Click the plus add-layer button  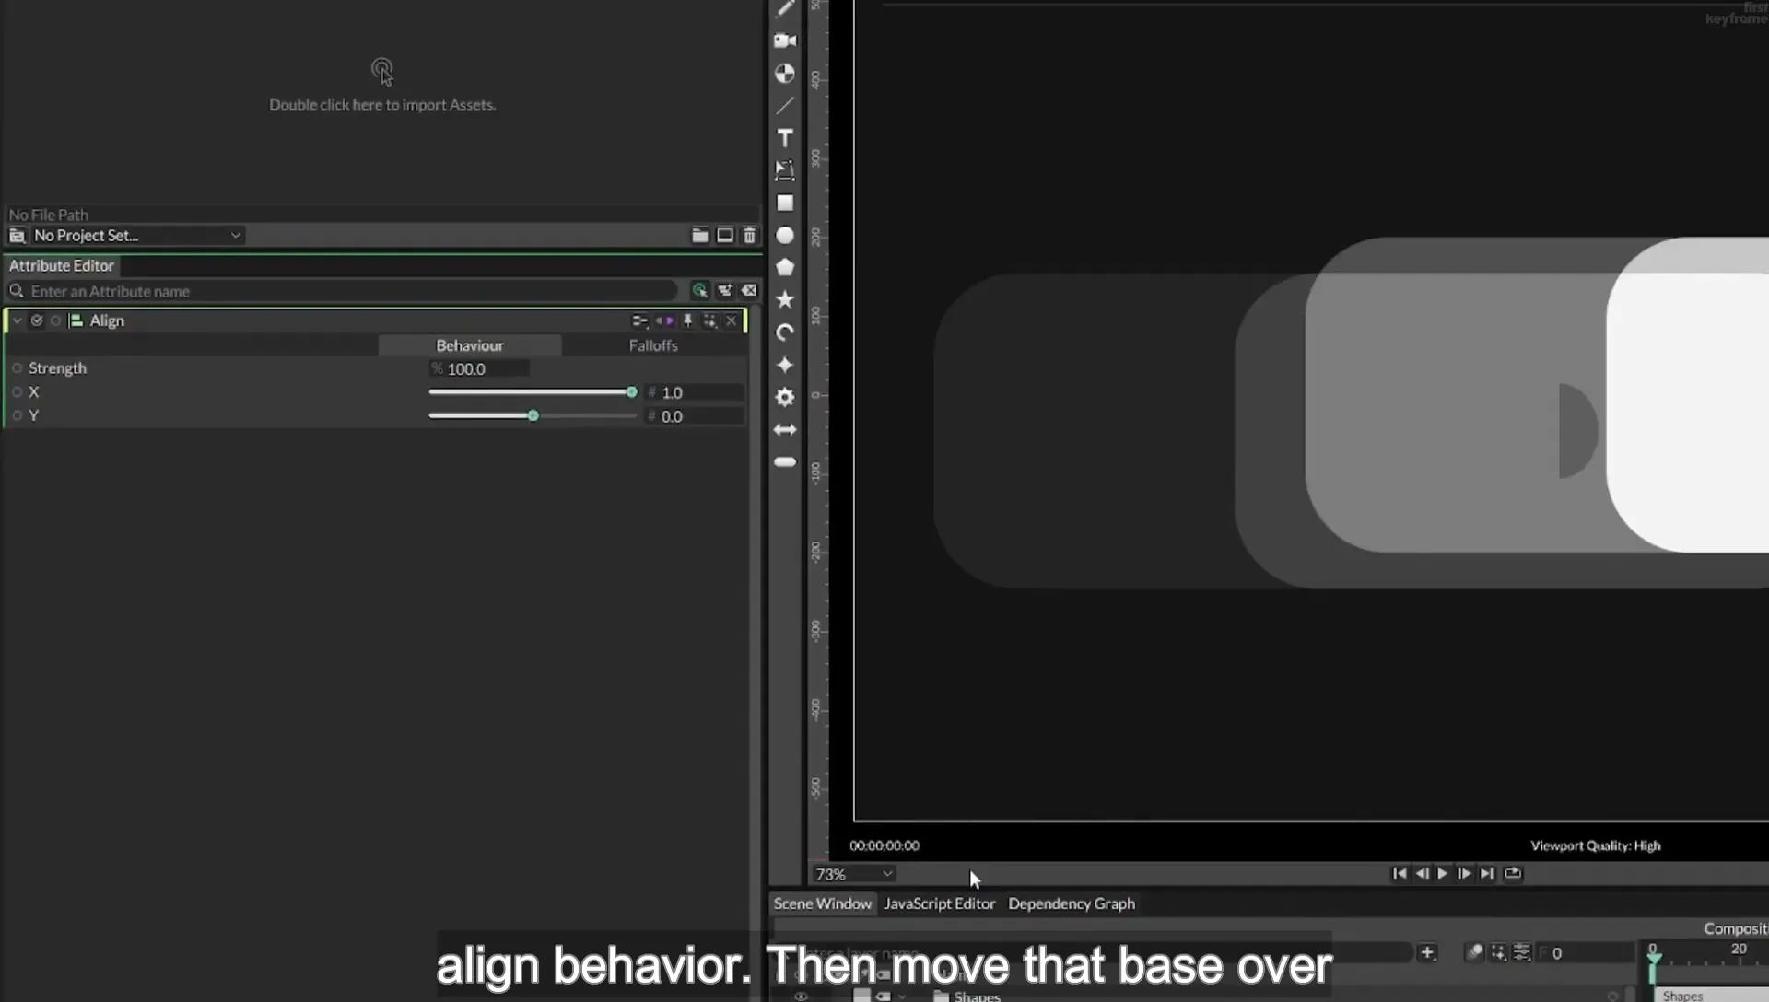pos(1428,952)
